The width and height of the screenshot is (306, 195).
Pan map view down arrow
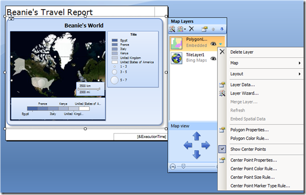pyautogui.click(x=197, y=154)
